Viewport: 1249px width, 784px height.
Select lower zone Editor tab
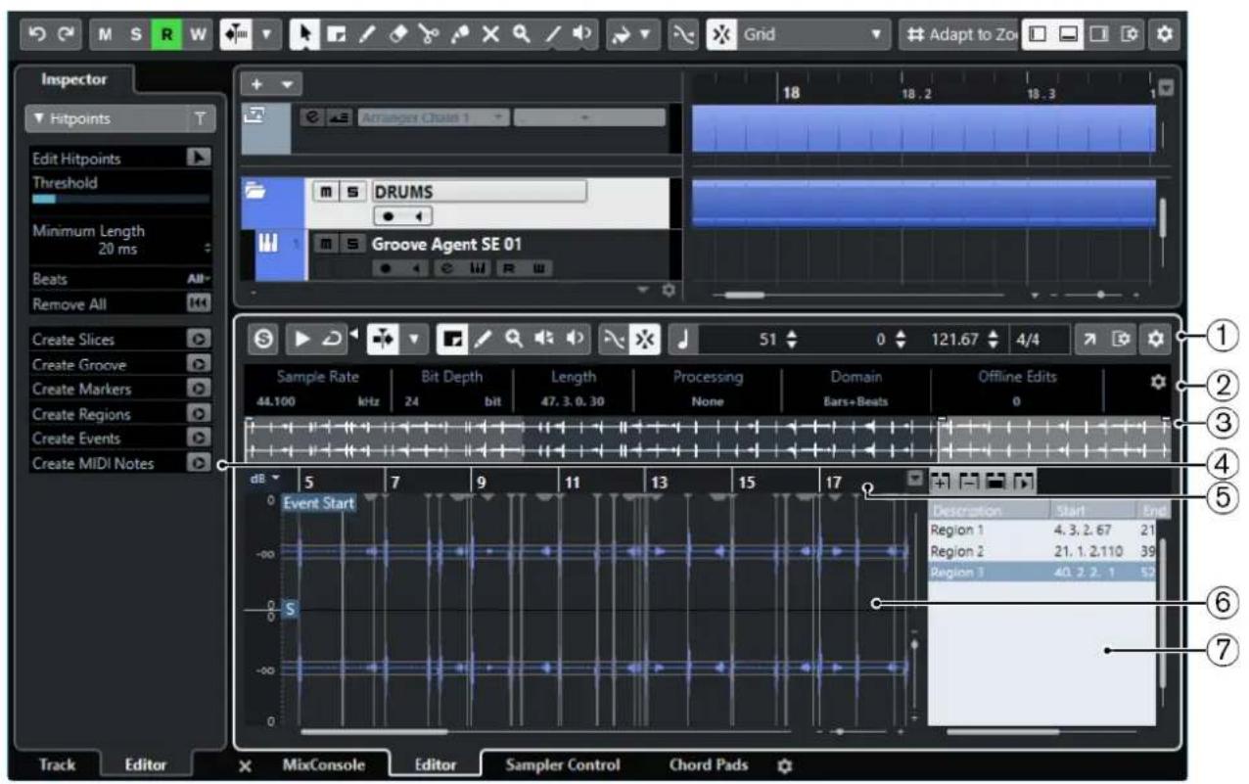coord(435,765)
